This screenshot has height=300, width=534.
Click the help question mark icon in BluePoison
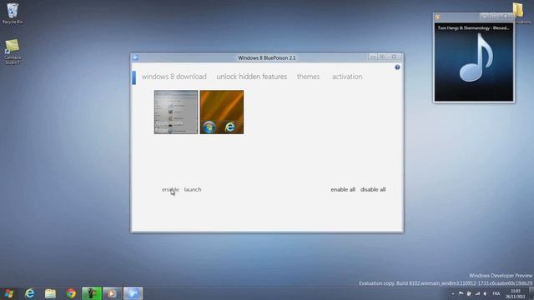tap(397, 67)
